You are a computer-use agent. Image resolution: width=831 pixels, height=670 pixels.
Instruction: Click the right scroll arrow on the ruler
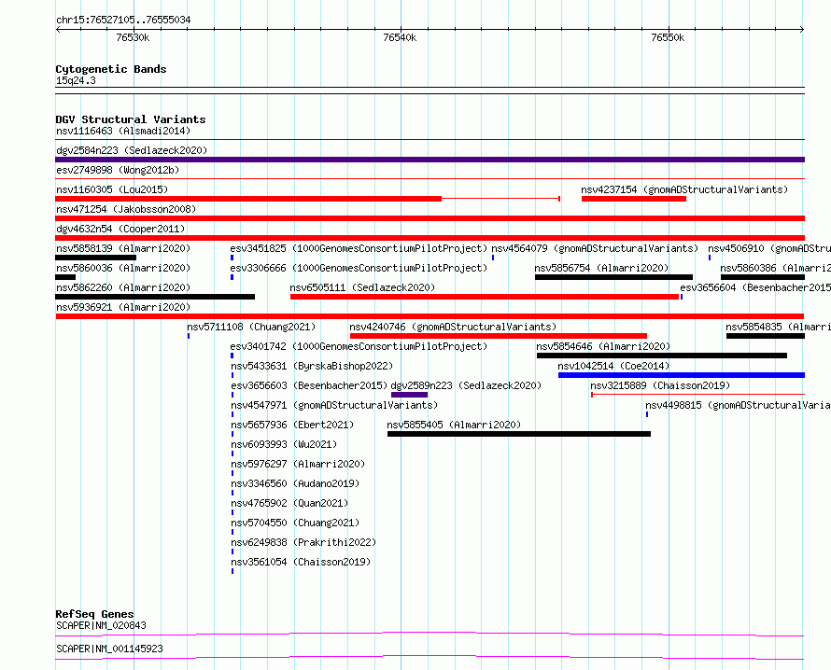pyautogui.click(x=802, y=29)
